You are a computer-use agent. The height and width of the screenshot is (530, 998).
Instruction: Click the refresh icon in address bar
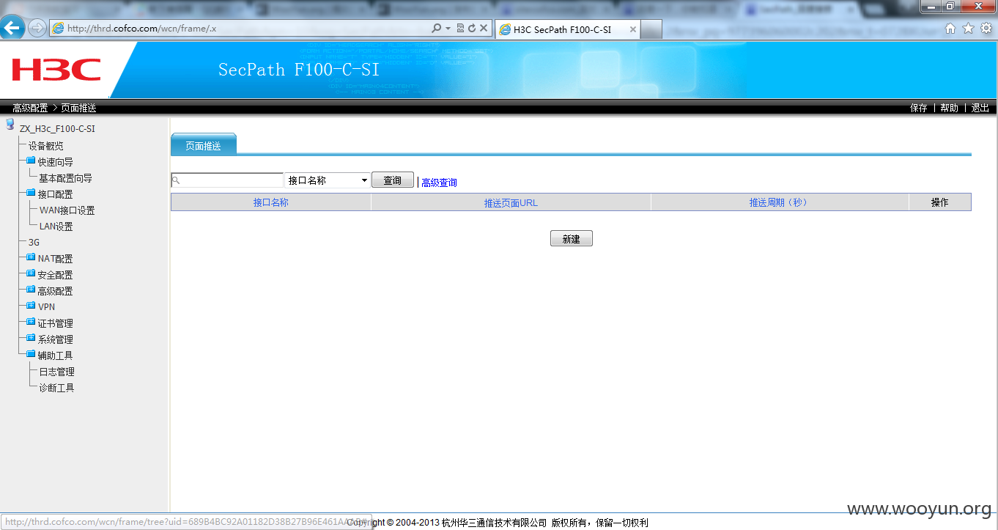tap(472, 29)
